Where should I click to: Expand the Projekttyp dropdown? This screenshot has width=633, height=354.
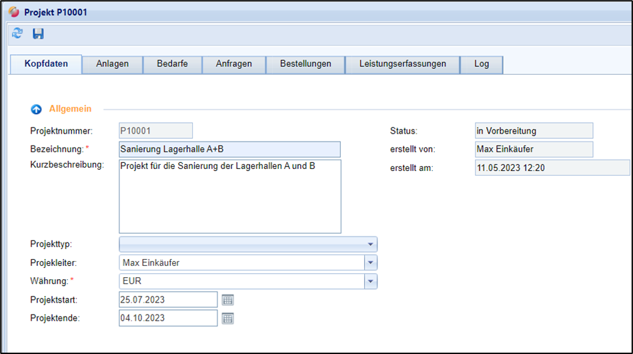coord(370,244)
